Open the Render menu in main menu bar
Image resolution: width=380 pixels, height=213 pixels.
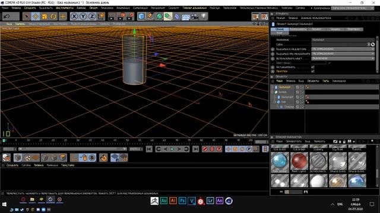click(x=158, y=8)
